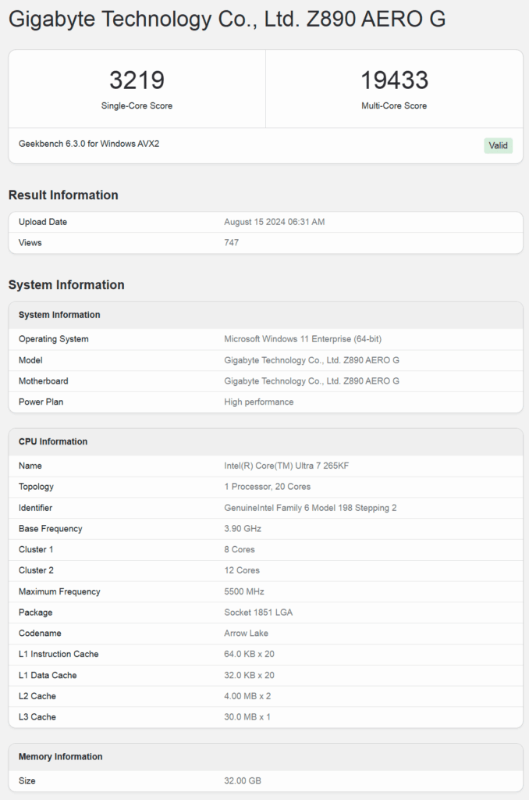529x800 pixels.
Task: Click the Geekbench 6.3.0 for Windows AVX2 text
Action: click(89, 144)
